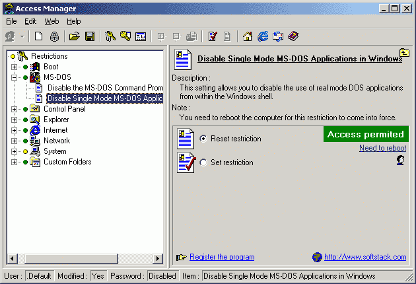Click the document icon beside Reset restriction

coord(186,139)
